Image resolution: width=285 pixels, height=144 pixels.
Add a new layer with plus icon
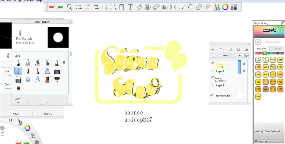point(213,49)
